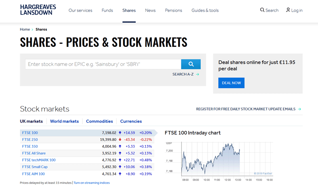Click Turn on streaming indices link
This screenshot has width=318, height=193.
coord(92,183)
